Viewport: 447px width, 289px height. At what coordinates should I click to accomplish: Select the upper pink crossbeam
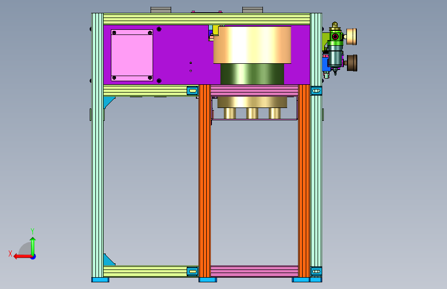point(254,91)
